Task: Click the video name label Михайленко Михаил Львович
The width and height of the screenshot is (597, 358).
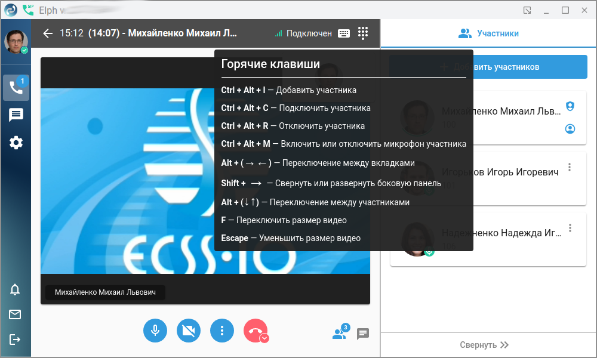Action: tap(105, 292)
